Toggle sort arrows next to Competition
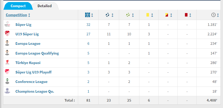The height and width of the screenshot is (108, 223). pos(29,15)
